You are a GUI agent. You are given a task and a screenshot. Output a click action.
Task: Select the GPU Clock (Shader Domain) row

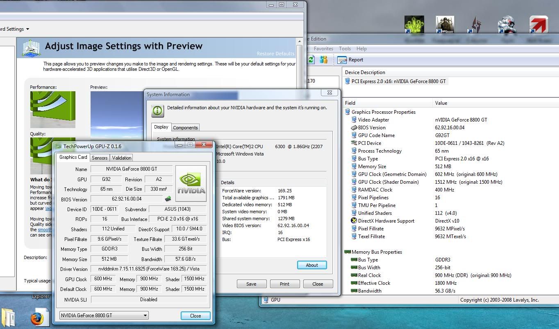(451, 182)
